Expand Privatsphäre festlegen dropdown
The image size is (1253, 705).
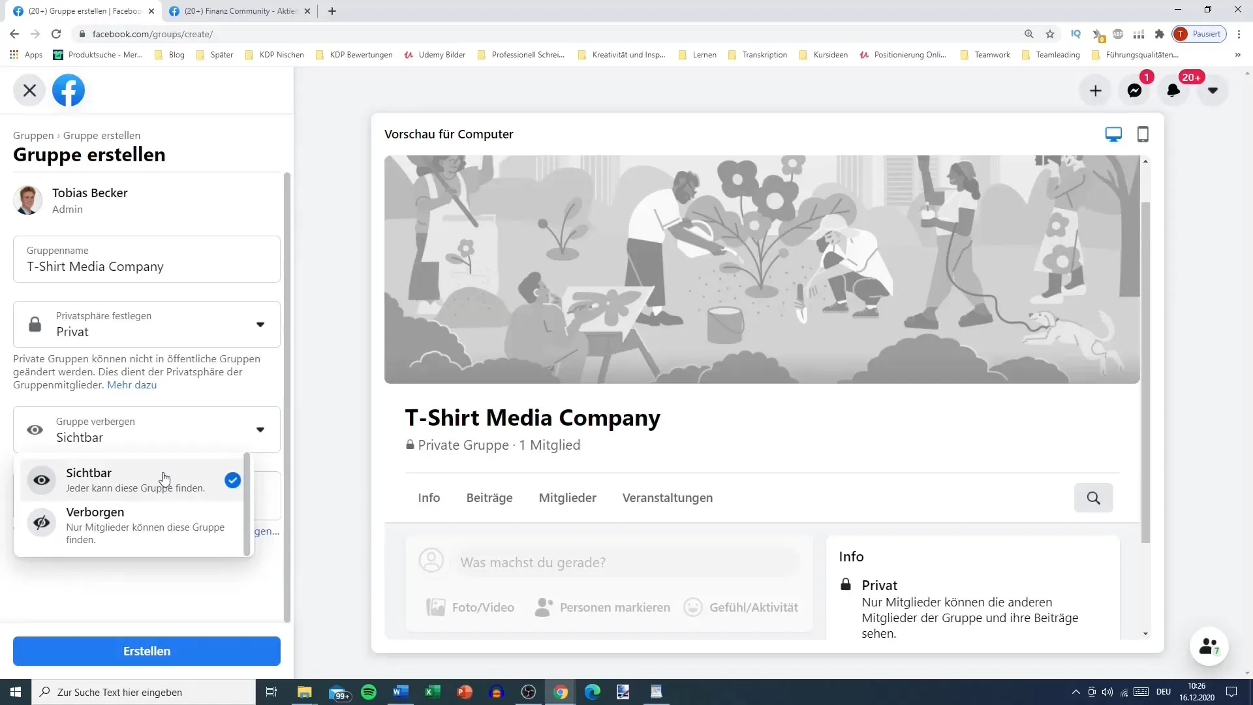point(261,325)
